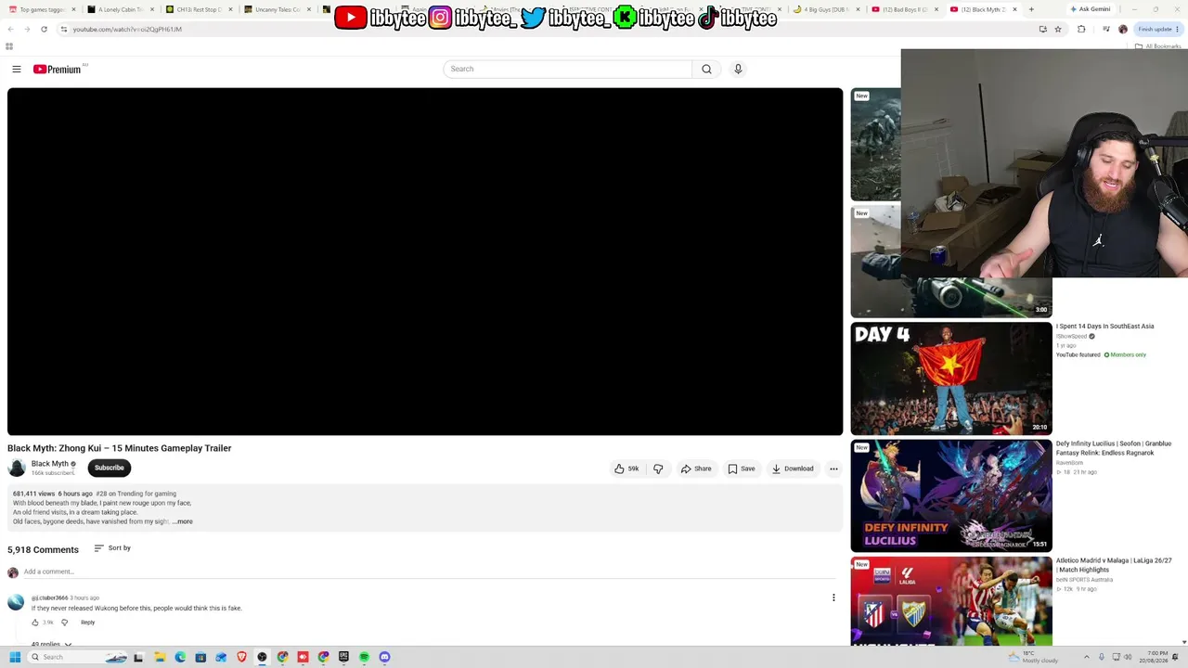Image resolution: width=1188 pixels, height=668 pixels.
Task: Dislike the video with thumbs down
Action: [x=658, y=469]
